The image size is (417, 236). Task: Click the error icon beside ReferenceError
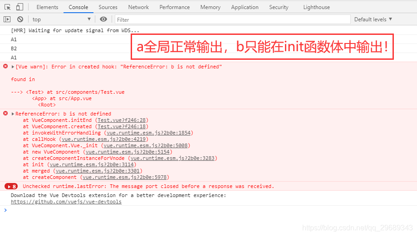(x=5, y=114)
